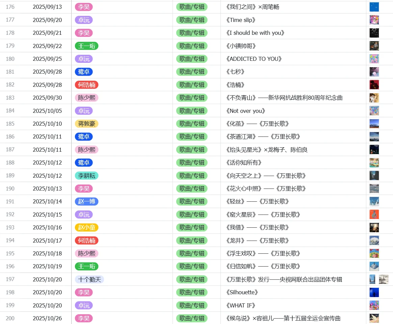This screenshot has height=324, width=393.
Task: Click the 卓沅 tag in row 199
Action: point(84,305)
